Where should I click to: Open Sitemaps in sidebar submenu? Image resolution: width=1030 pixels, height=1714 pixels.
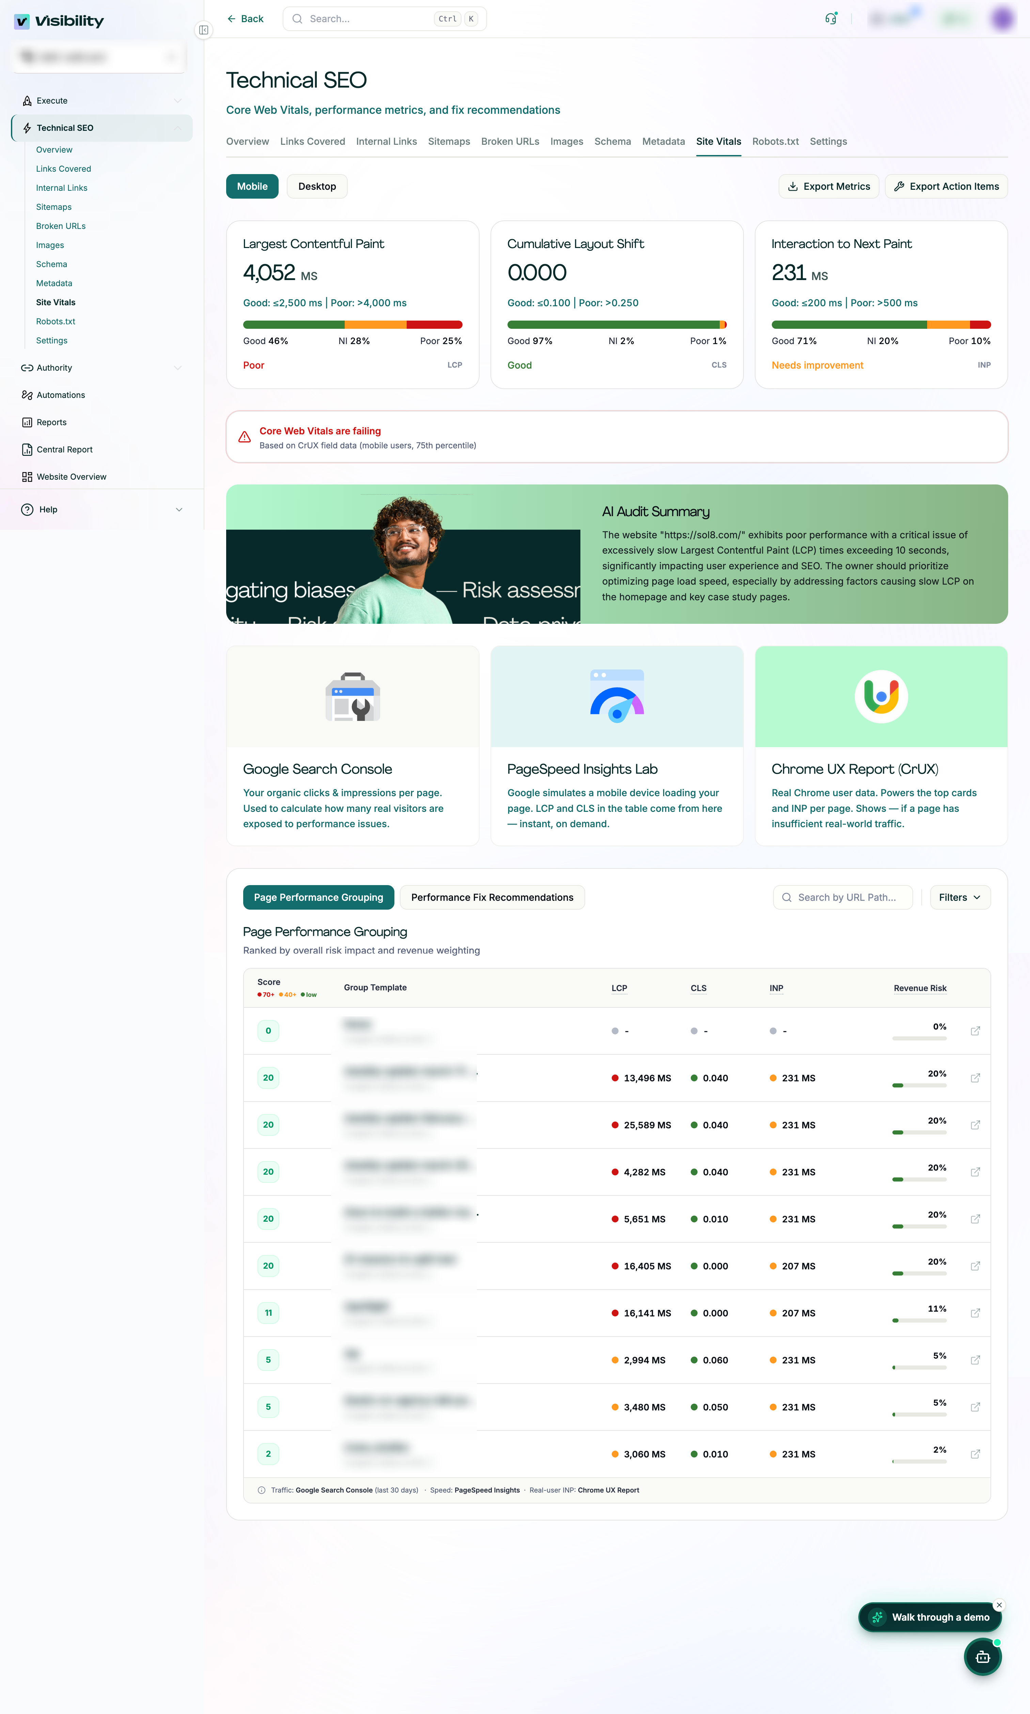[54, 207]
